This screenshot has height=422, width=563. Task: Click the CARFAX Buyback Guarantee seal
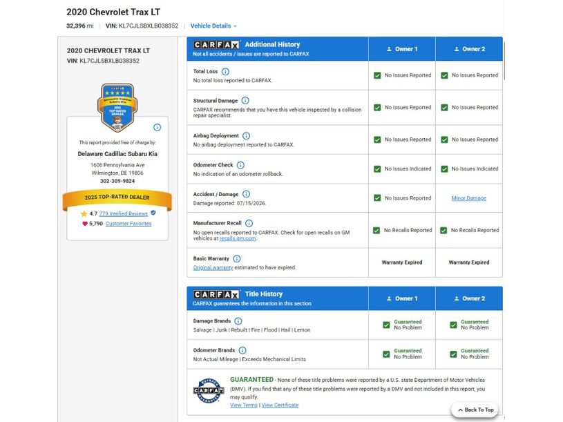209,390
